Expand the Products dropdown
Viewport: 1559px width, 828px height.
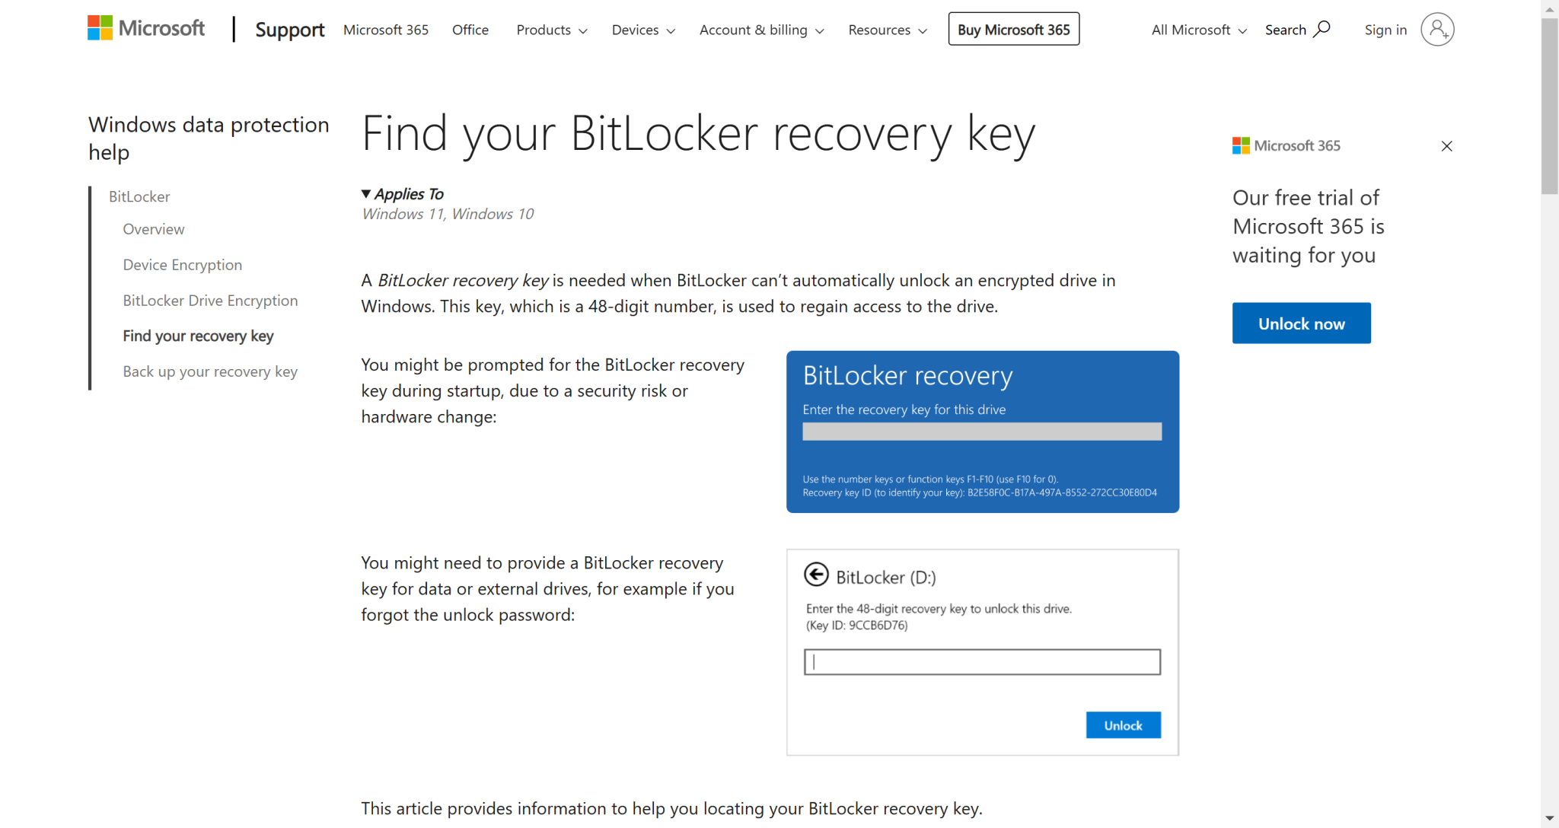tap(550, 30)
